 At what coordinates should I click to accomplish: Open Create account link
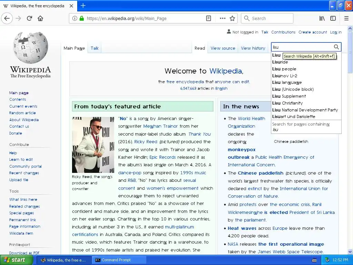pyautogui.click(x=313, y=32)
